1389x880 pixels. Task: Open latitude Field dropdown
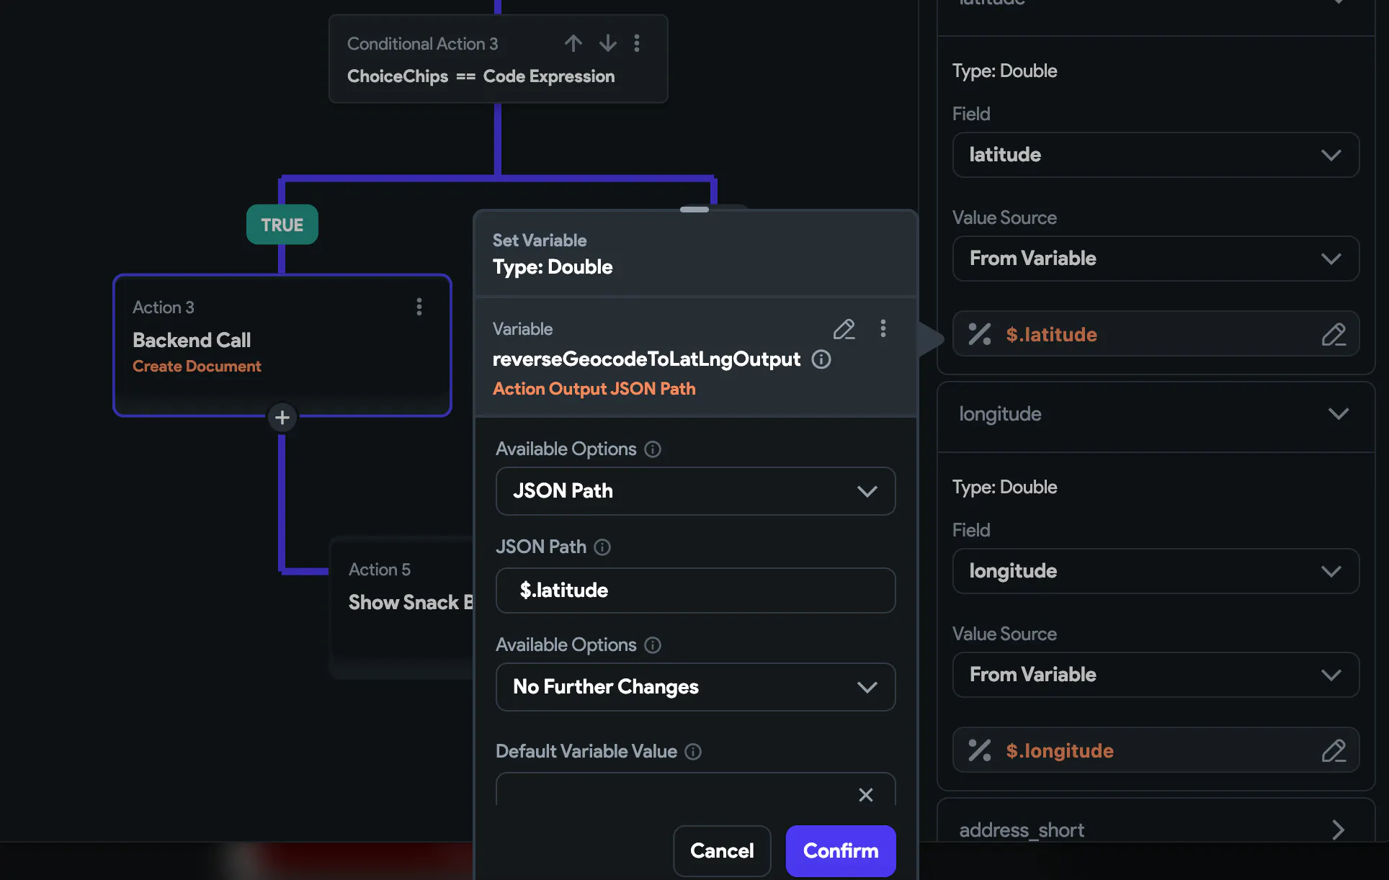point(1155,155)
